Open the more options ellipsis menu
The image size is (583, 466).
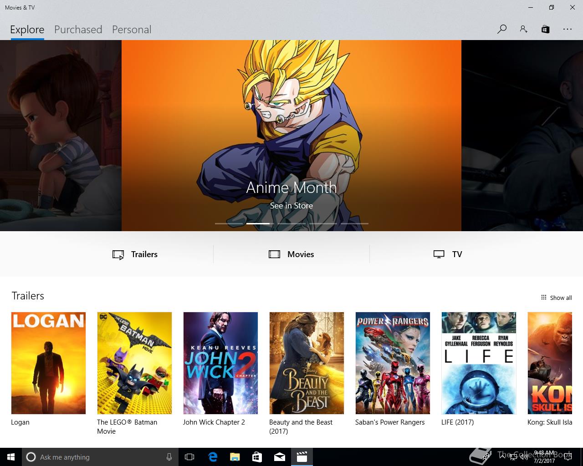(x=567, y=29)
